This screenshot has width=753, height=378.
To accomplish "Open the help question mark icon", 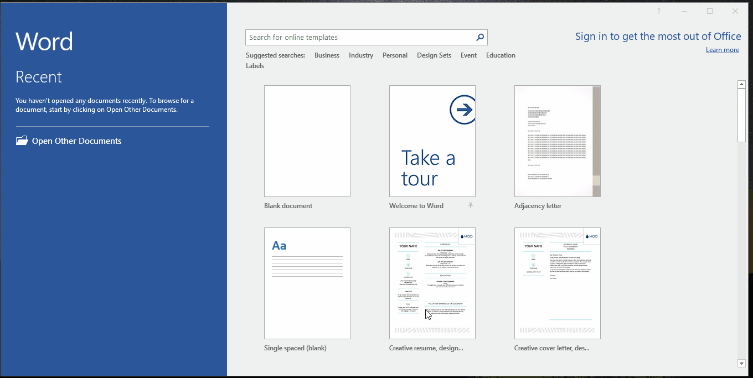I will pos(658,11).
